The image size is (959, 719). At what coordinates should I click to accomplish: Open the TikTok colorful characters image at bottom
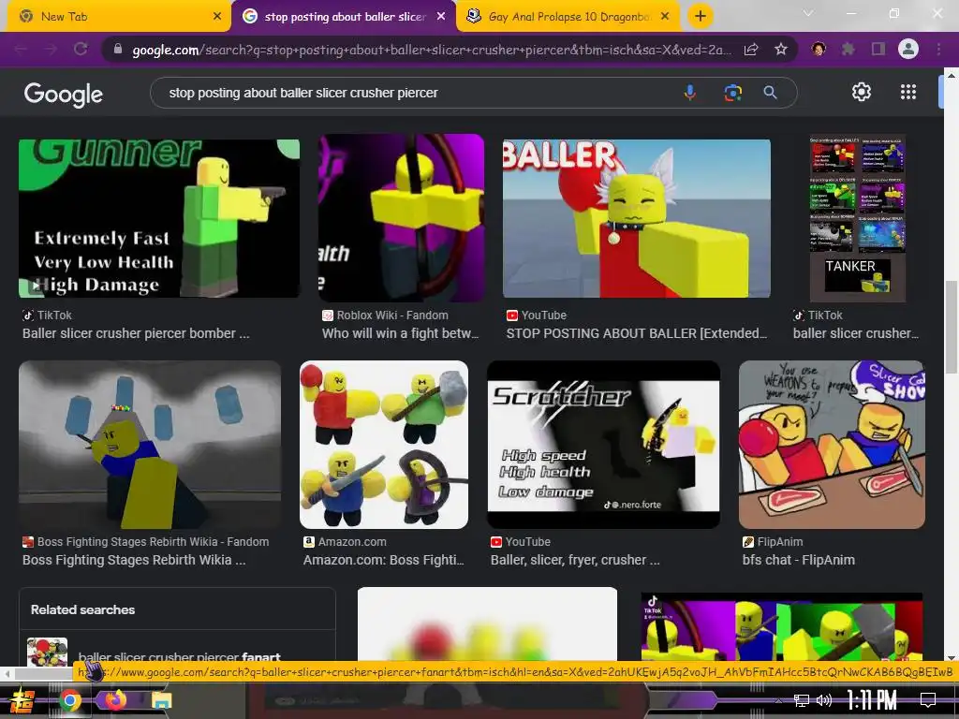click(782, 626)
